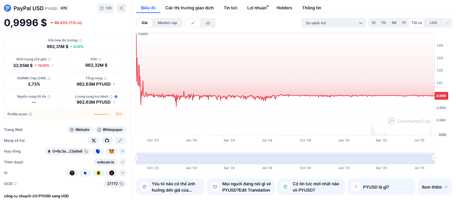Open the Website link

(80, 130)
